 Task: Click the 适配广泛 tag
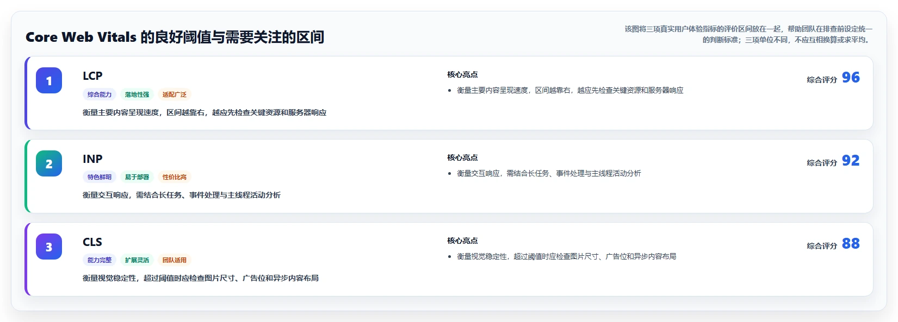pyautogui.click(x=175, y=94)
